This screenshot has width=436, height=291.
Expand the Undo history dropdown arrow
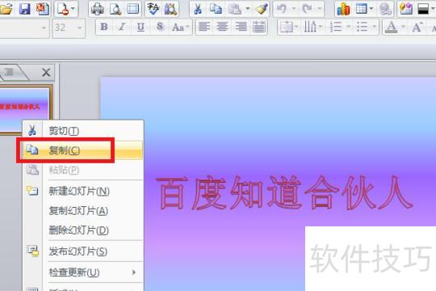click(x=294, y=9)
